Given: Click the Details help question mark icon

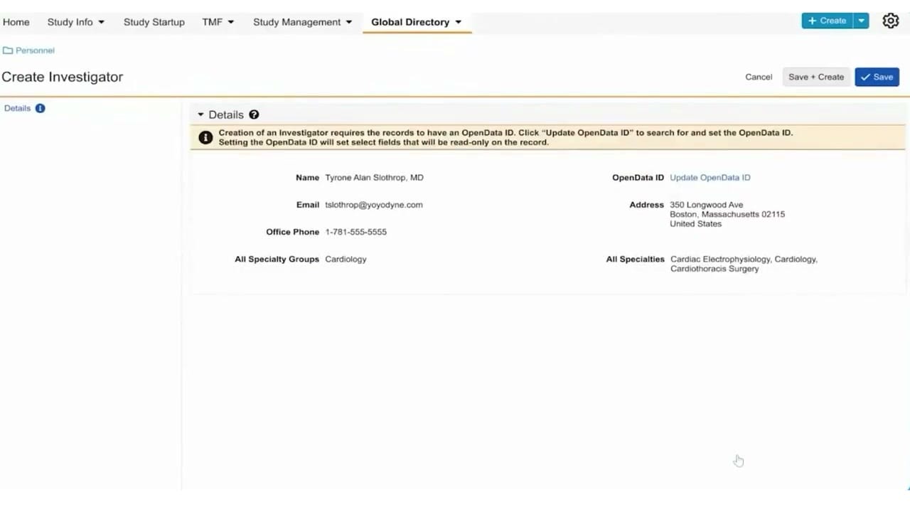Looking at the screenshot, I should click(x=254, y=114).
